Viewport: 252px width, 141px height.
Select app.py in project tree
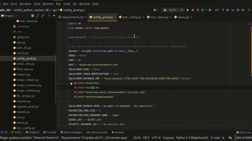point(21,43)
